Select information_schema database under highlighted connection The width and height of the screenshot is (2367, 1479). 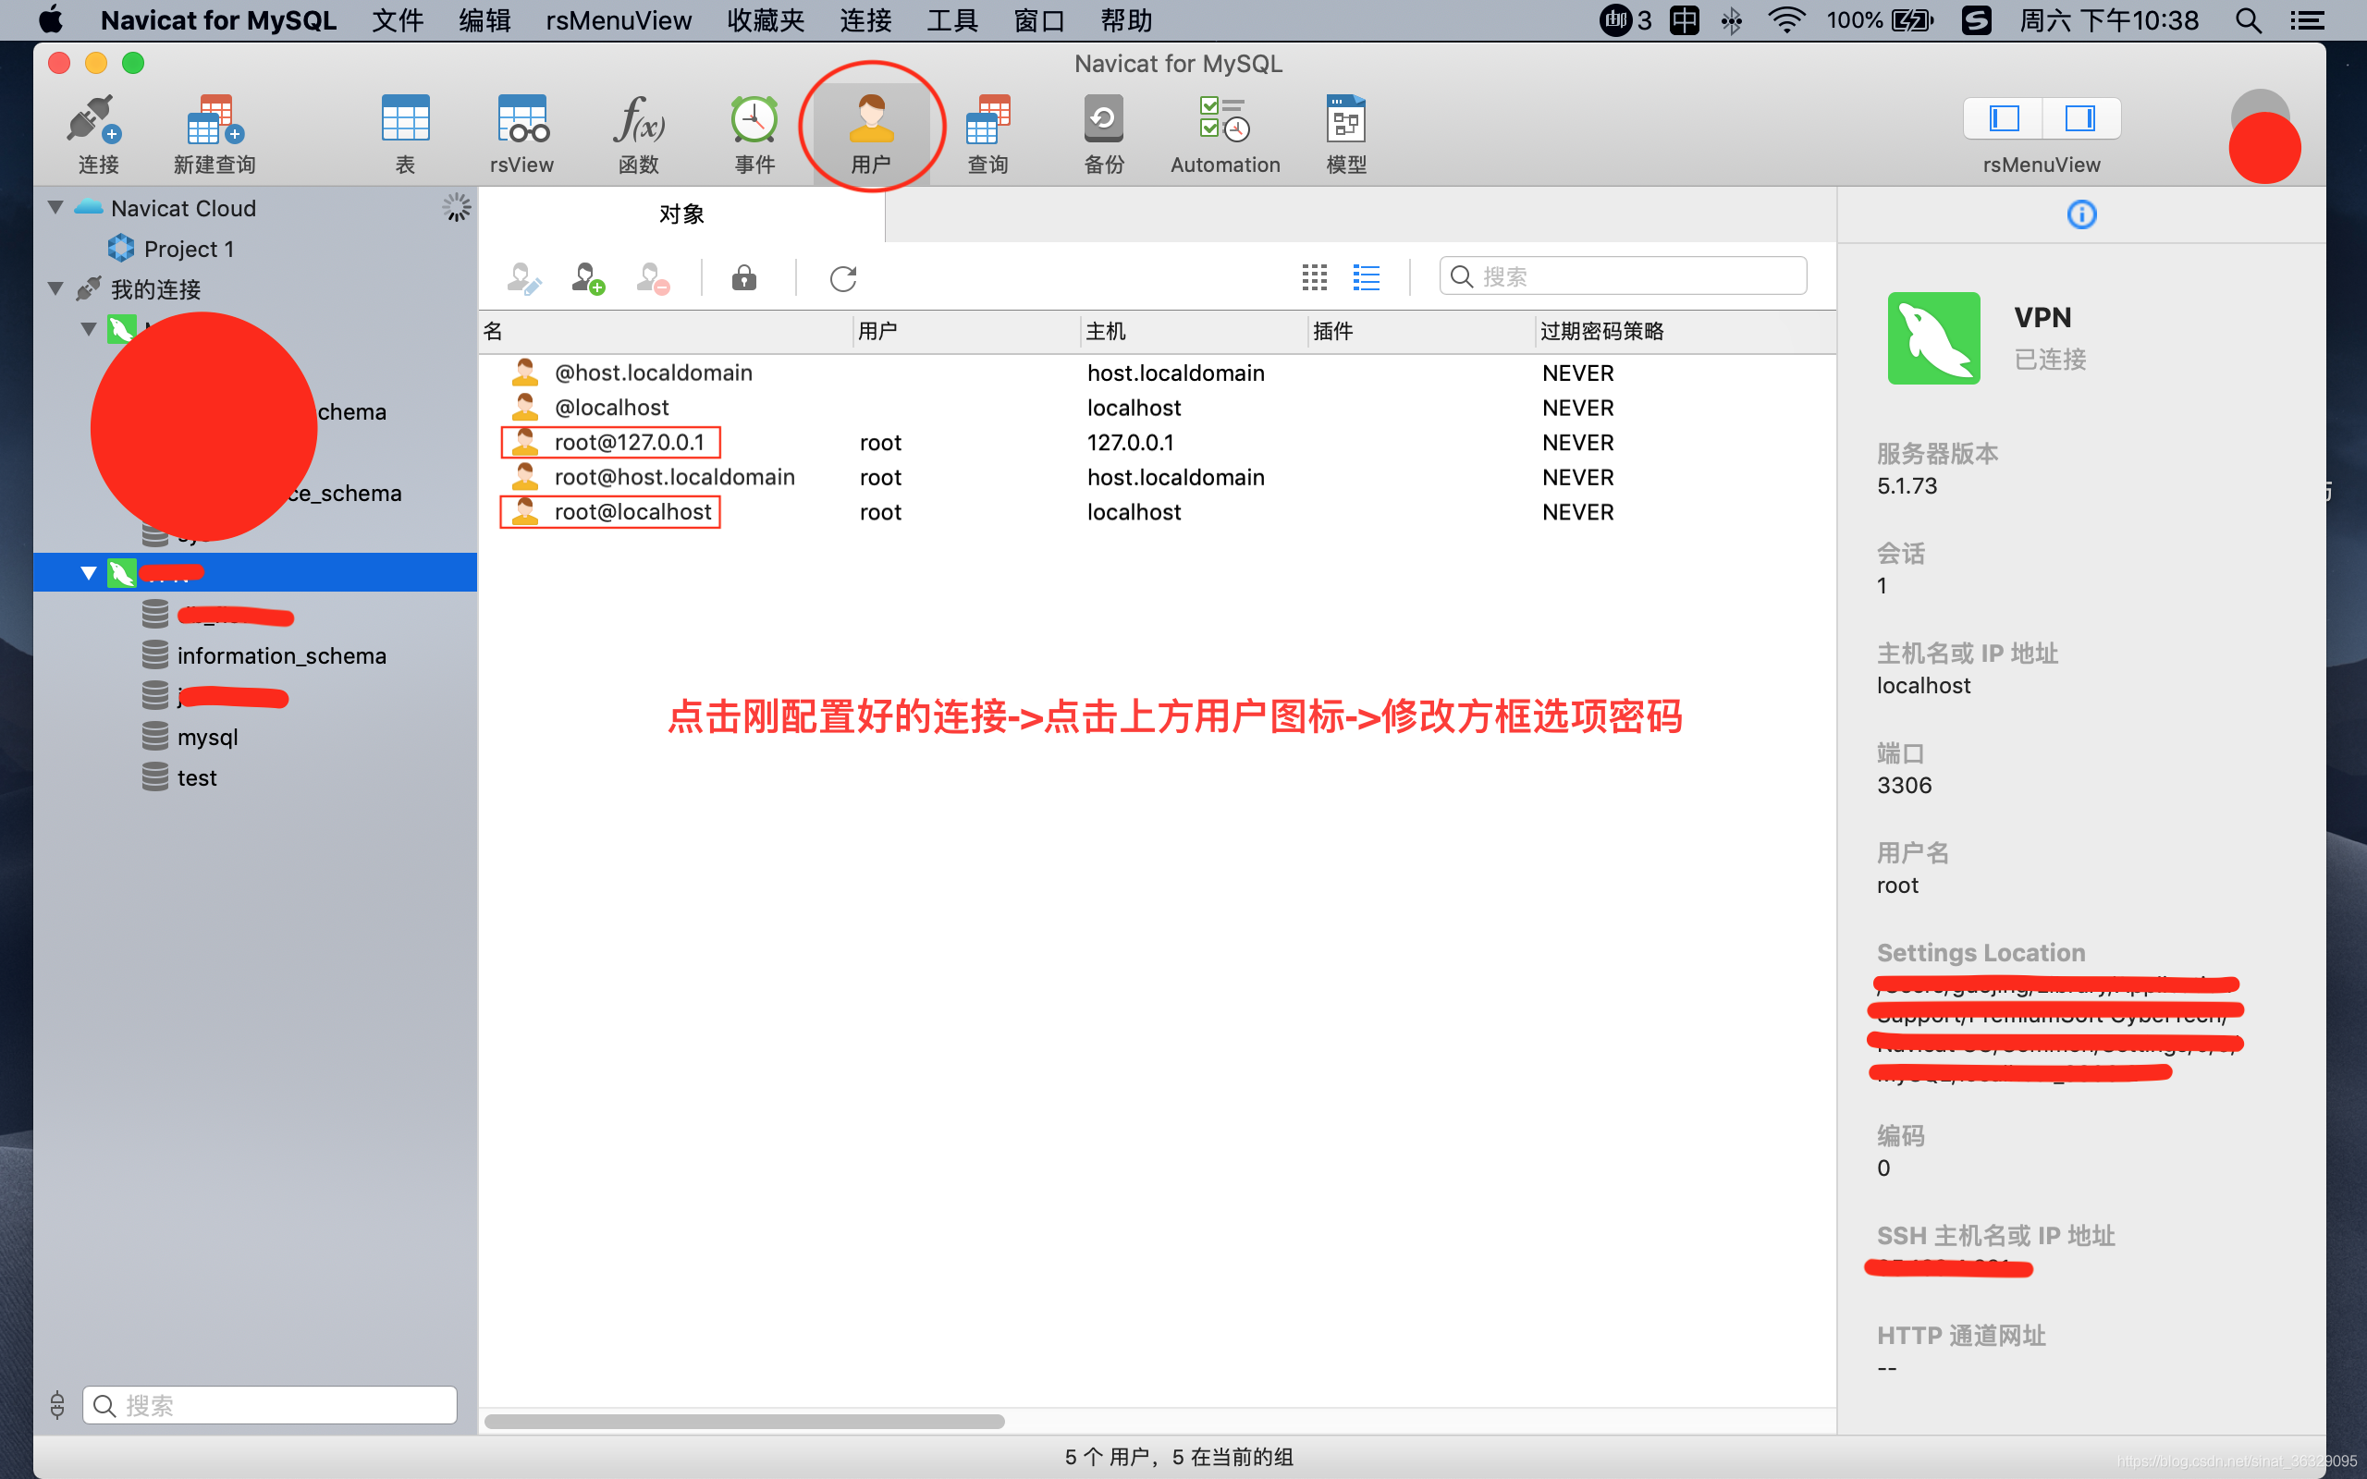282,655
